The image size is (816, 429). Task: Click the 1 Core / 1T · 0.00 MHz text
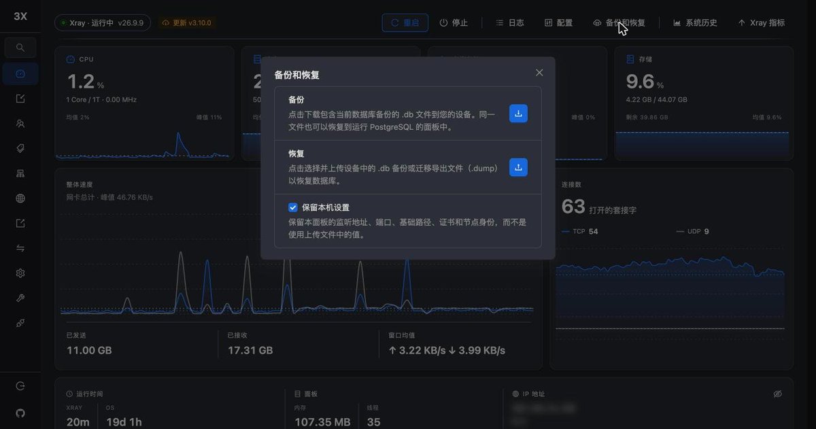click(101, 99)
